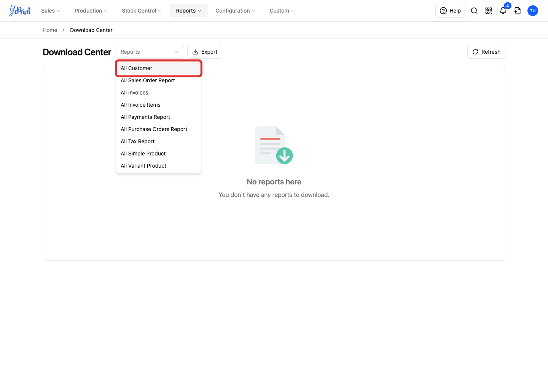View notifications via the bell icon
This screenshot has width=548, height=381.
[503, 11]
